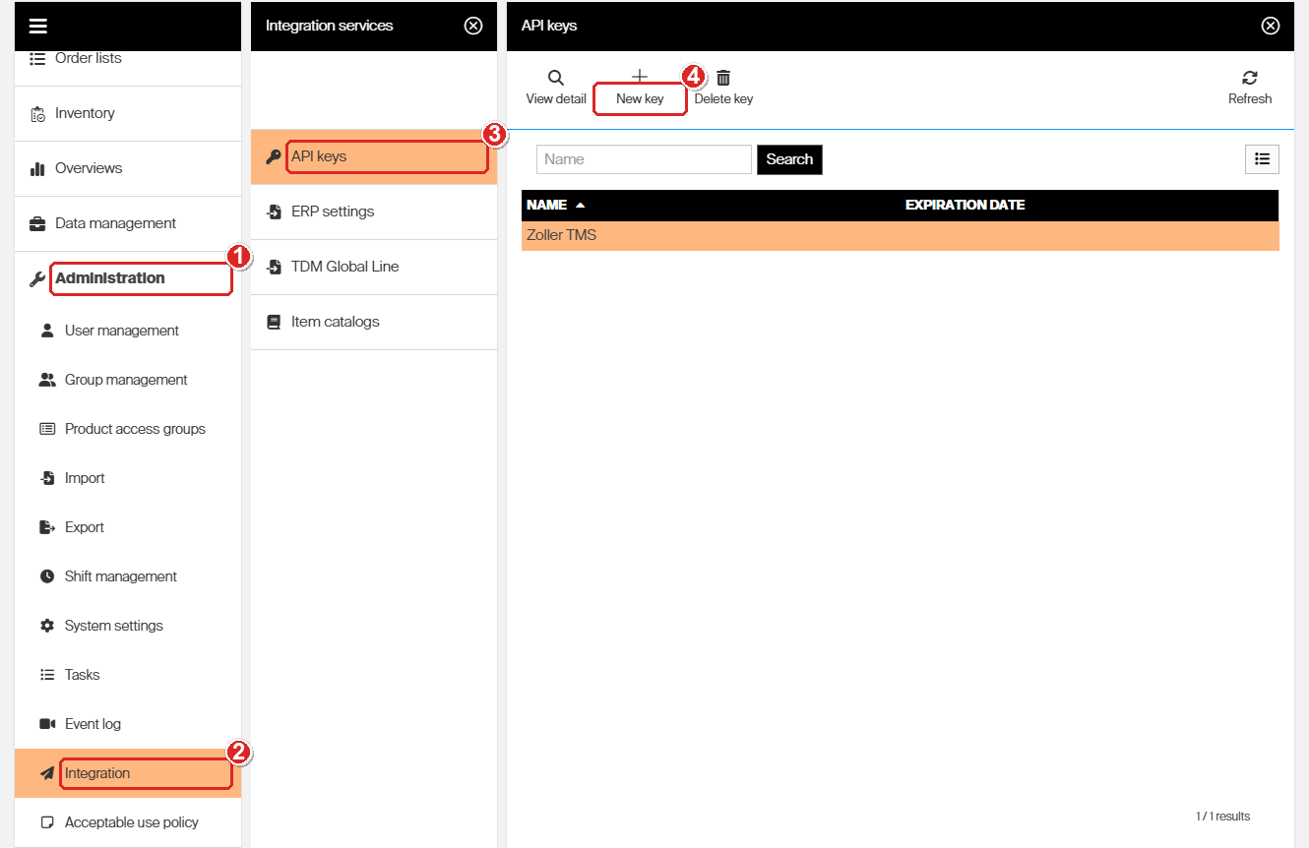Click the Data management briefcase icon
This screenshot has height=848, width=1309.
click(37, 223)
